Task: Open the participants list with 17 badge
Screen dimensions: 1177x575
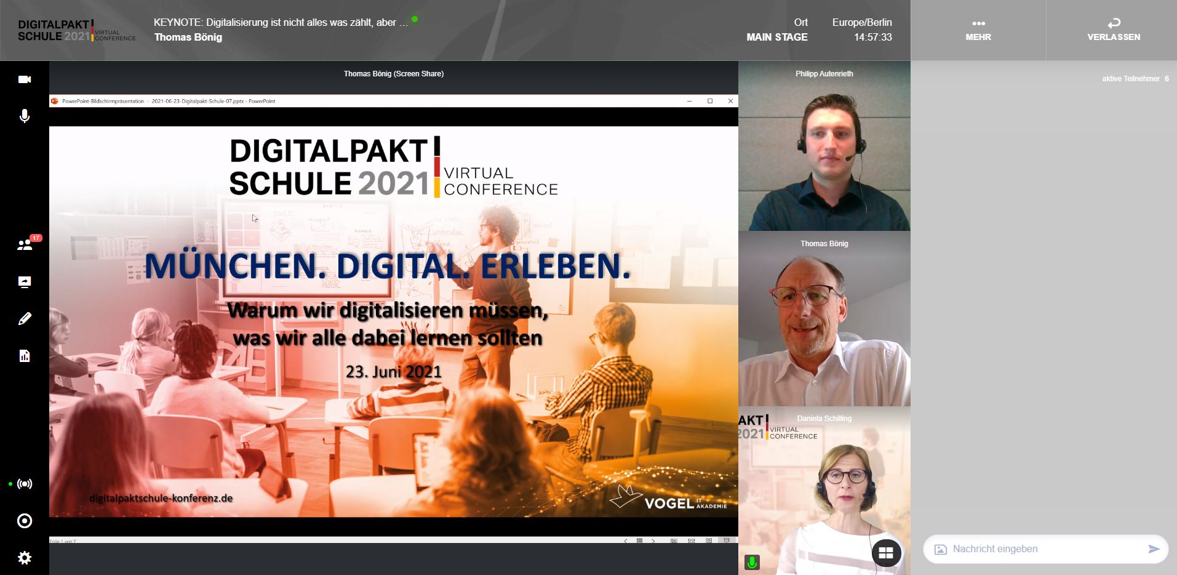Action: [25, 244]
